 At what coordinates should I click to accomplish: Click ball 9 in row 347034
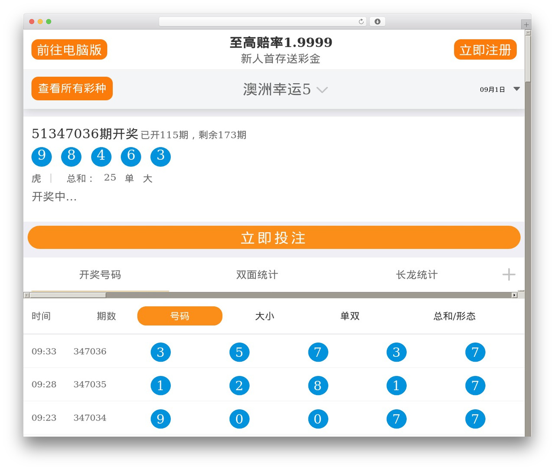[x=160, y=419]
